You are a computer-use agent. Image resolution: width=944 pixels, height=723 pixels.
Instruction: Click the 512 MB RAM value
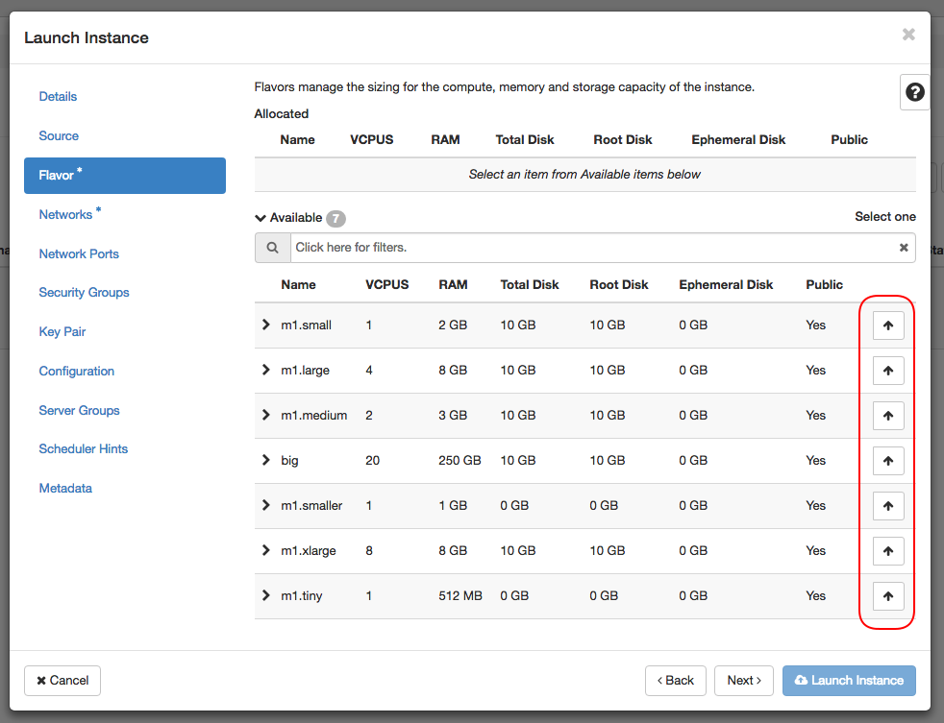coord(460,595)
